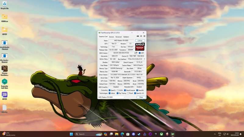The height and width of the screenshot is (137, 244).
Task: Open the purple app desktop shortcut
Action: [x=5, y=96]
